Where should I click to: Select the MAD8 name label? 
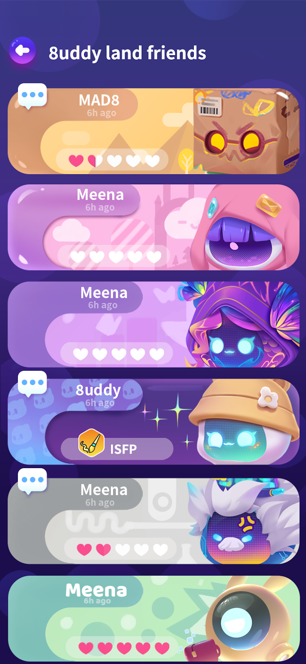[x=99, y=100]
